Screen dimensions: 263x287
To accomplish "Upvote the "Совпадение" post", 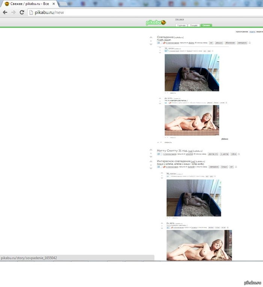I will click(151, 37).
